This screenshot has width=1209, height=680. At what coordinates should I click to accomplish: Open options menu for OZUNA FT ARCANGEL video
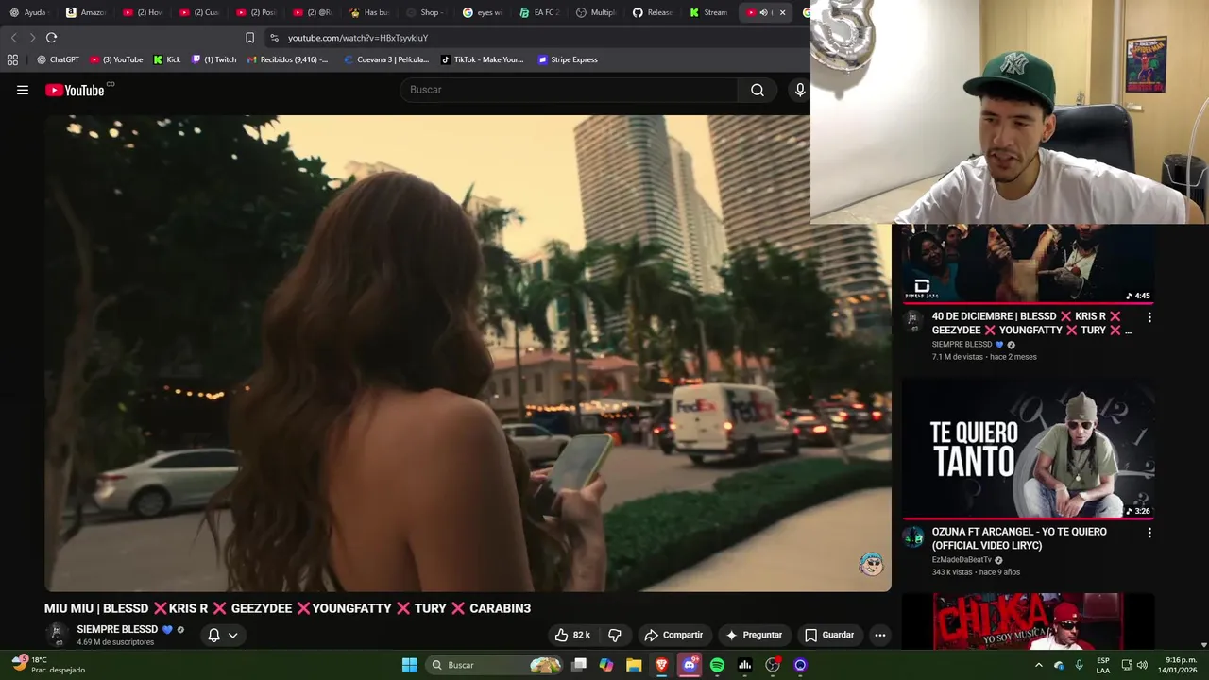(1149, 533)
